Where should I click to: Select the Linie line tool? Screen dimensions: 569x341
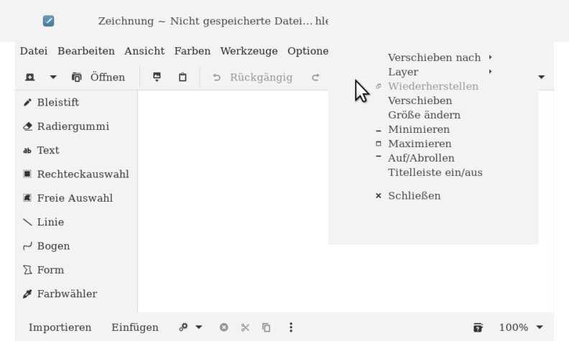click(50, 223)
